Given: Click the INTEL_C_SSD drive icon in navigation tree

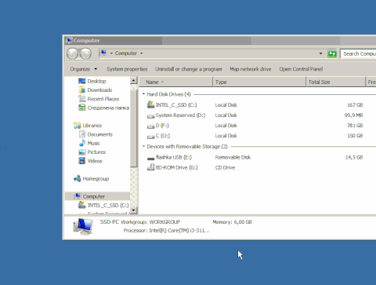Looking at the screenshot, I should [82, 205].
